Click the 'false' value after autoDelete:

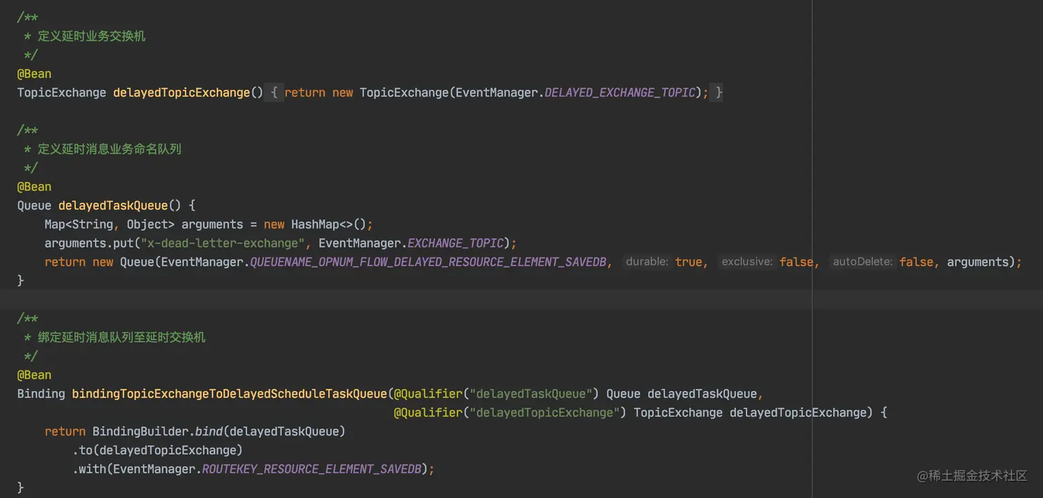[916, 262]
